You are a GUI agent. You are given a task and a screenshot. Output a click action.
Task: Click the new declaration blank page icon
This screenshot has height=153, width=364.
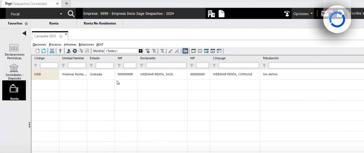click(x=37, y=51)
